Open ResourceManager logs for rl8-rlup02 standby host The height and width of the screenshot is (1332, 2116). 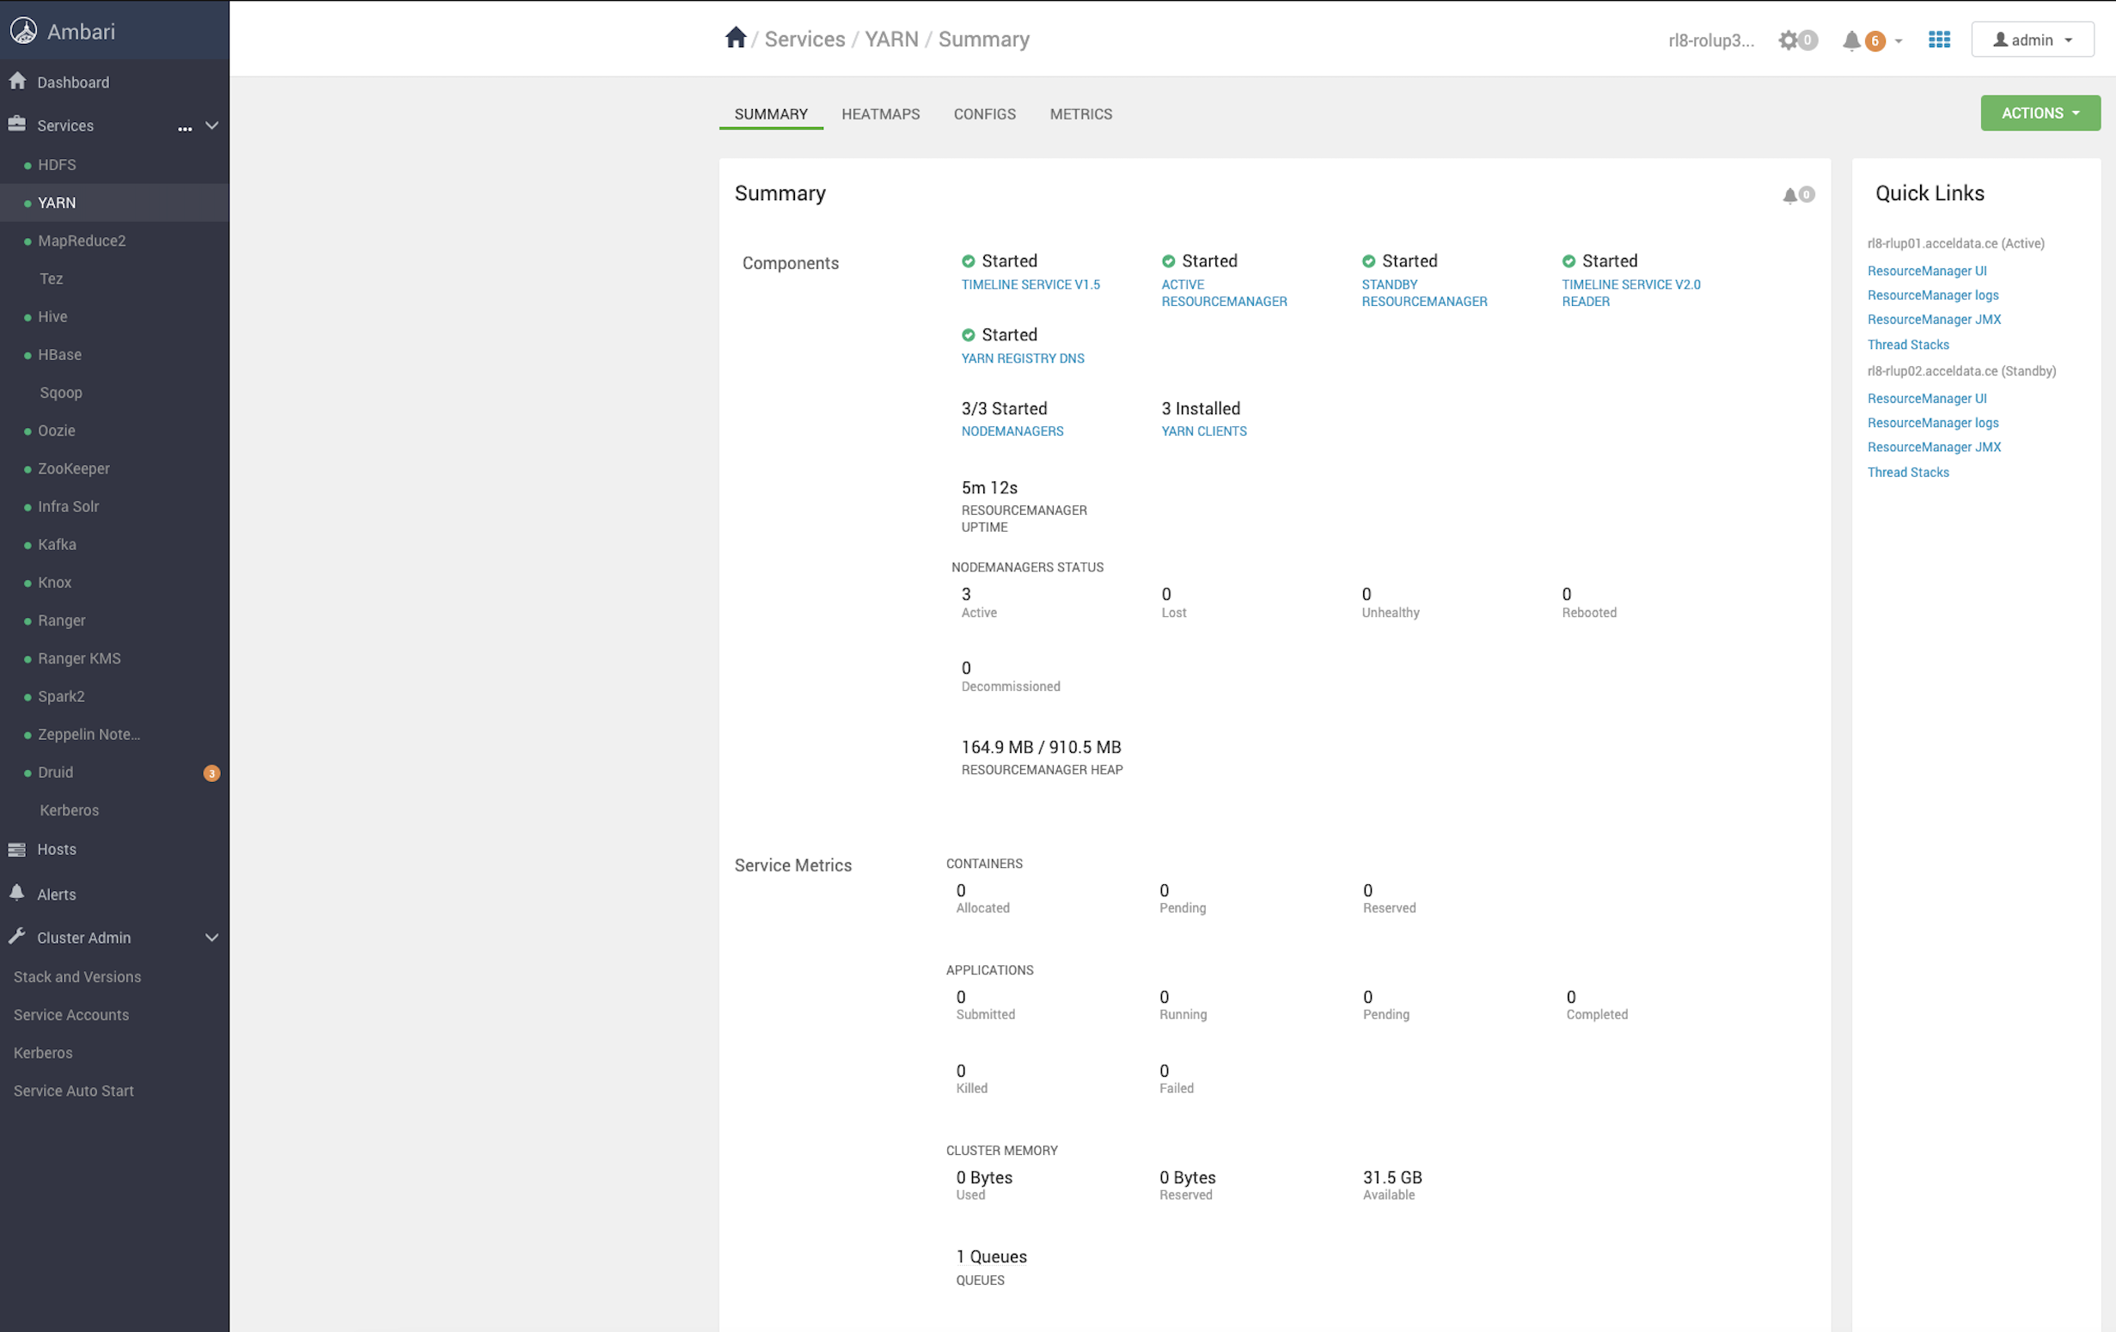(1933, 423)
